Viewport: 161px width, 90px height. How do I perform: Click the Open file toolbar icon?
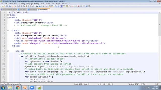(4, 6)
